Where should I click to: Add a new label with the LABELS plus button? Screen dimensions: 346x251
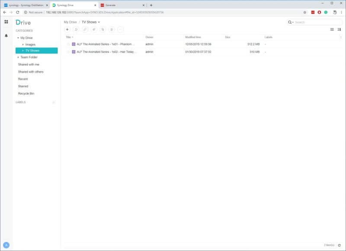(53, 102)
